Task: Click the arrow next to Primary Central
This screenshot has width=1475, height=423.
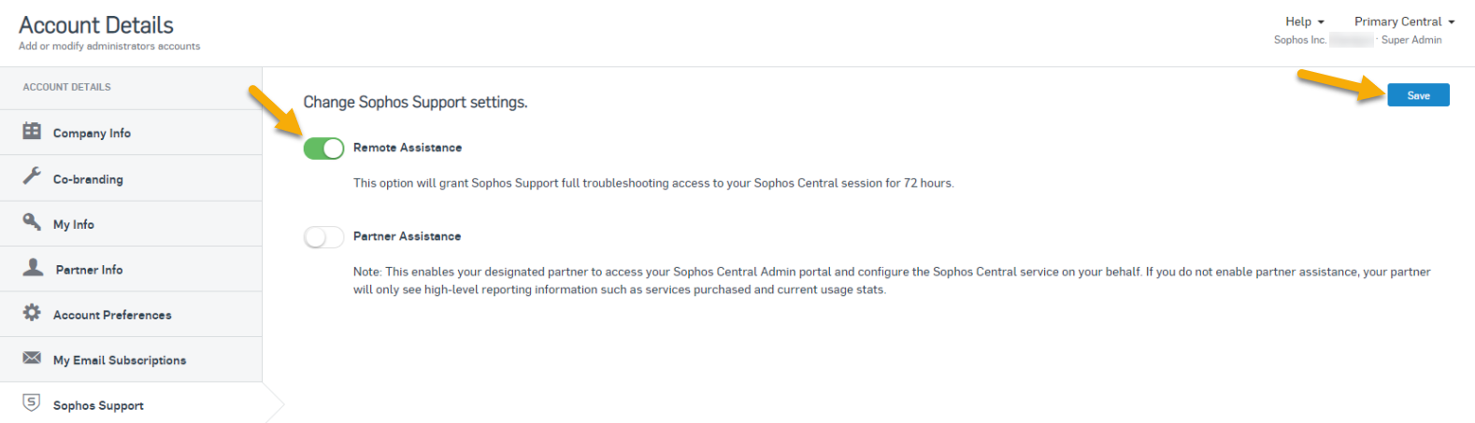Action: [x=1452, y=22]
